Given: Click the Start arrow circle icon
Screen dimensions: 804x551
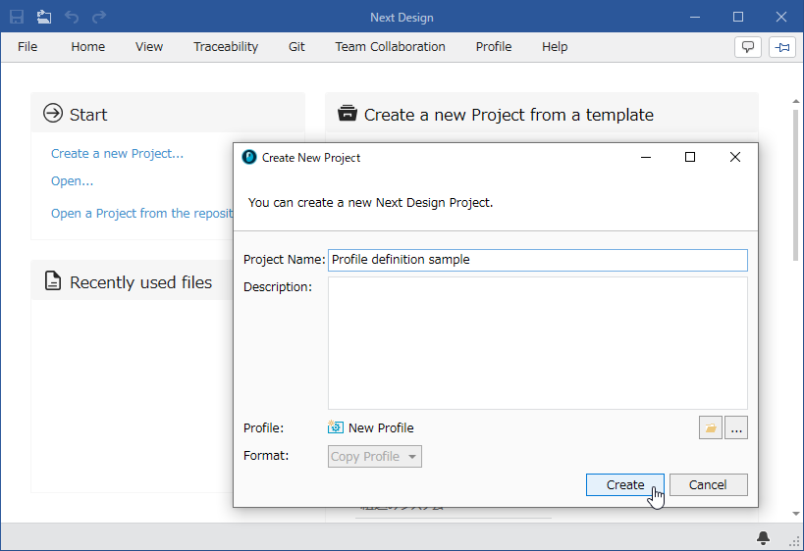Looking at the screenshot, I should (x=53, y=113).
